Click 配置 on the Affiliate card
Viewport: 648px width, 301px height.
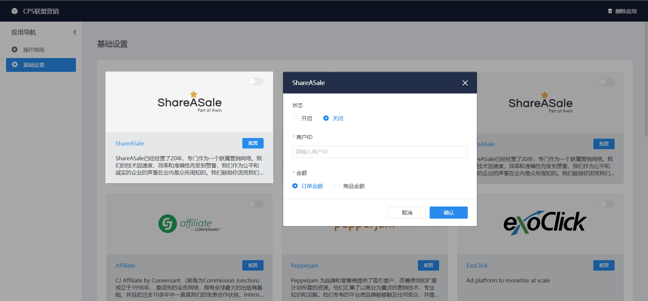(x=253, y=265)
